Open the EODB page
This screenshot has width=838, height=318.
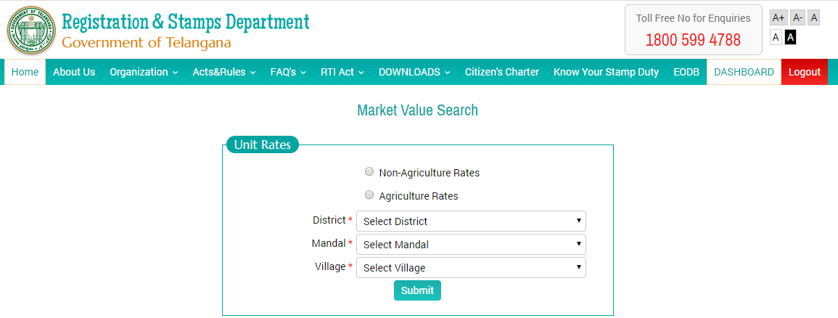point(686,72)
